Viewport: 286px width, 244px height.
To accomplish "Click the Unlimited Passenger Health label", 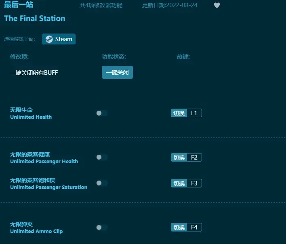I will 44,162.
